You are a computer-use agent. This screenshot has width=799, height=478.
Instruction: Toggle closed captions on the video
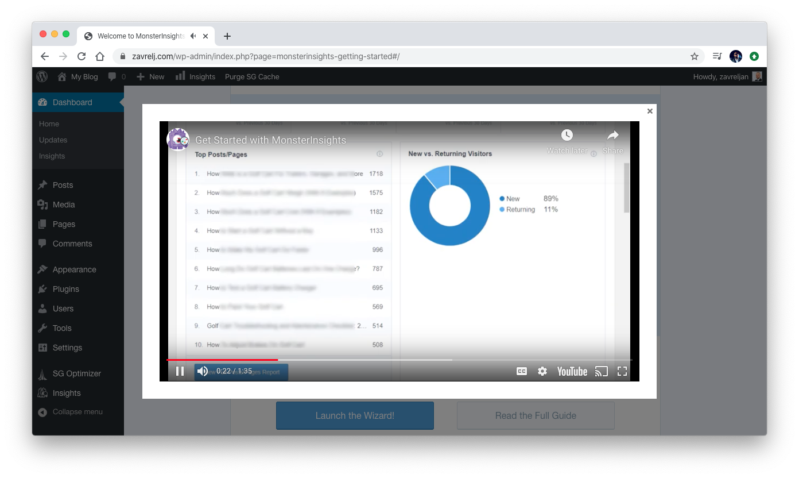coord(522,371)
